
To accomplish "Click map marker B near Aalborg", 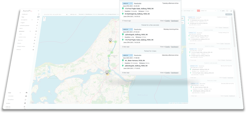I will tap(107, 72).
